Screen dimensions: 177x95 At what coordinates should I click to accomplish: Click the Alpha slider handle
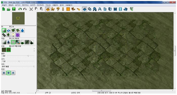[28, 56]
